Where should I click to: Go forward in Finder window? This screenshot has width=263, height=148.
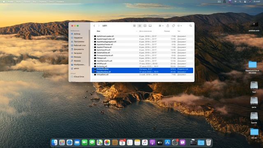99,25
